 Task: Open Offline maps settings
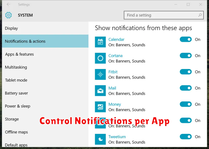45,132
